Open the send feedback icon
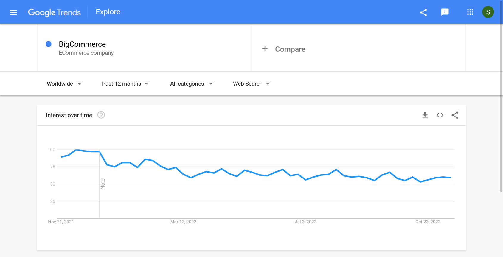Image resolution: width=503 pixels, height=257 pixels. [445, 12]
